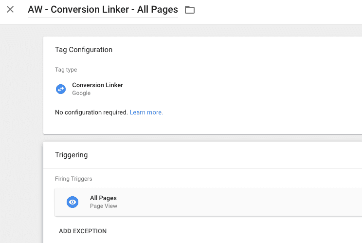
Task: Click the Page View trigger type text
Action: tap(104, 206)
